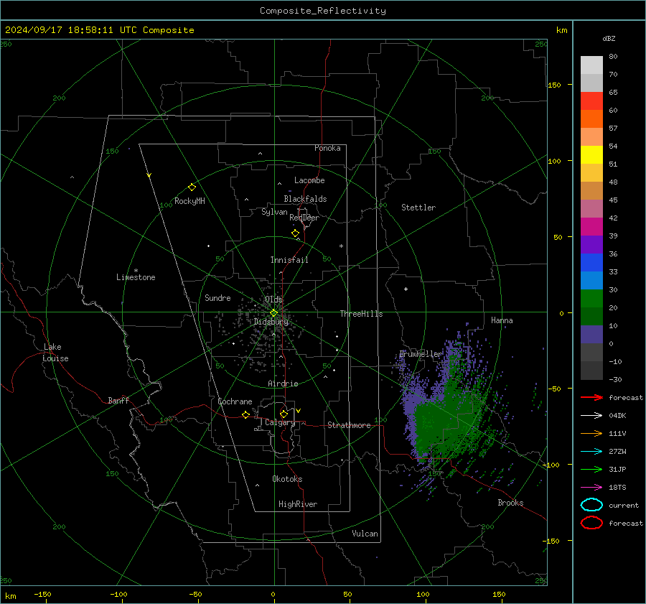Click the blue 36 dBZ color swatch
The height and width of the screenshot is (604, 646).
pyautogui.click(x=591, y=263)
